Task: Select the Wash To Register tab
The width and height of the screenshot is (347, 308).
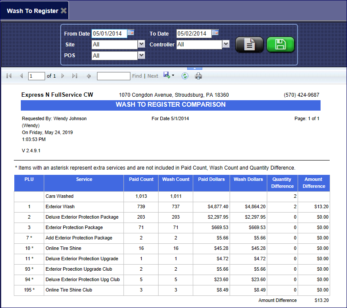Action: coord(32,11)
